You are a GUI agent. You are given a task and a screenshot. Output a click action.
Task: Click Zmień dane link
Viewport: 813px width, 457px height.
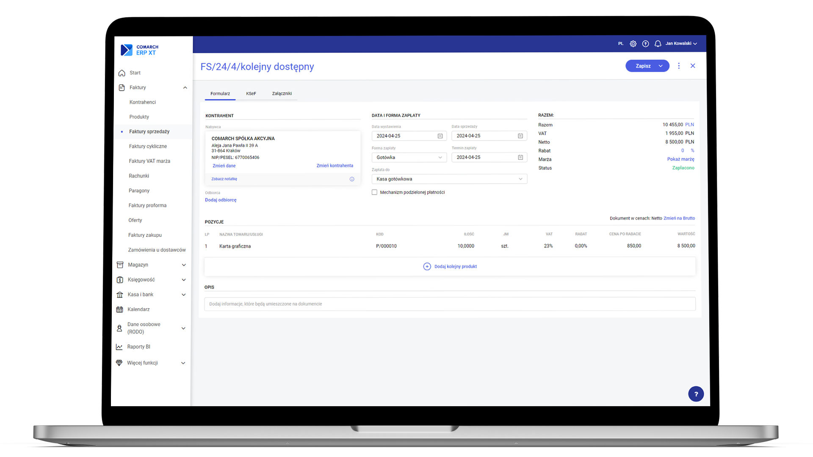pyautogui.click(x=224, y=166)
